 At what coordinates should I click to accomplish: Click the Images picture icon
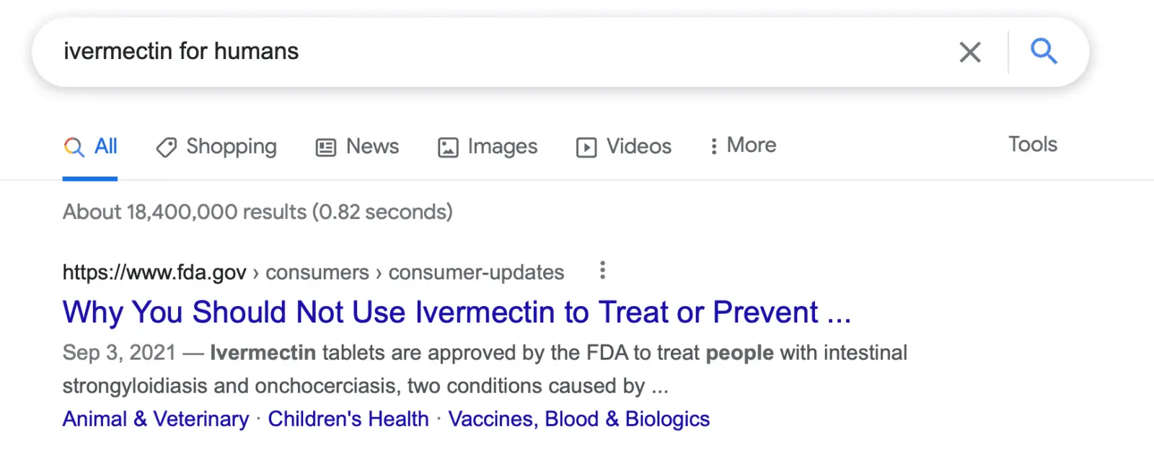(448, 148)
